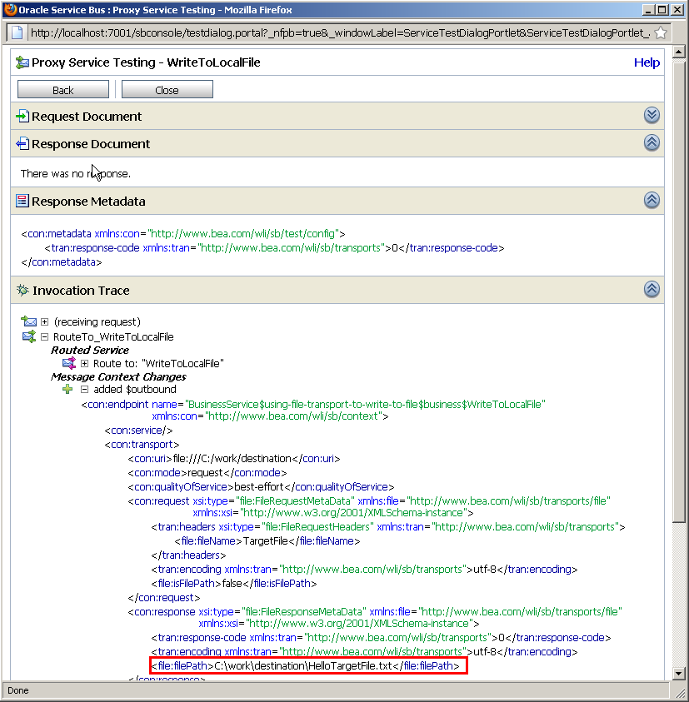Click the Firefox logo in title bar

tap(10, 9)
